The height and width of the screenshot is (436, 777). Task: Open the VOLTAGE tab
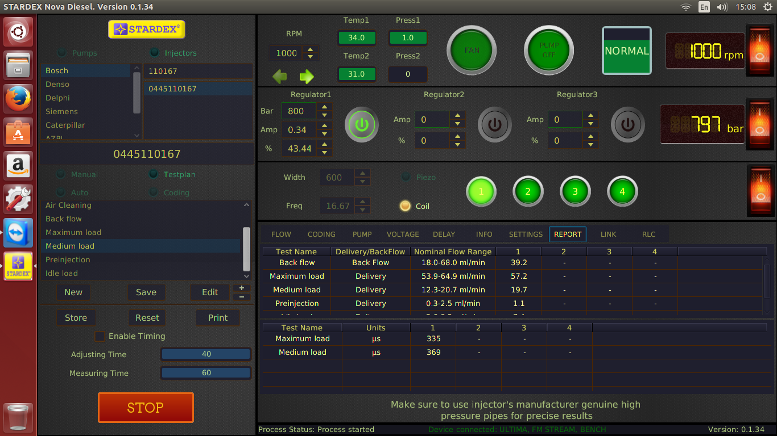403,234
